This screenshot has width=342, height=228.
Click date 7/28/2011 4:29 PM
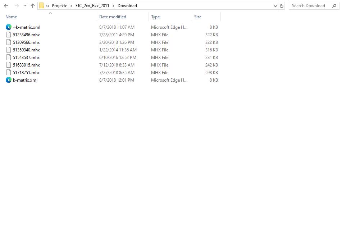coord(117,35)
